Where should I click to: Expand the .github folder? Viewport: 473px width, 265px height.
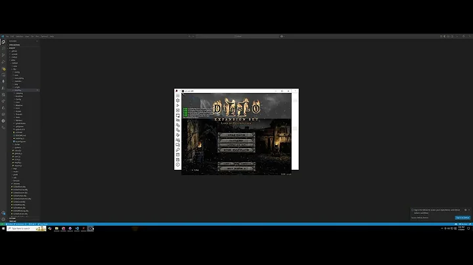14,51
